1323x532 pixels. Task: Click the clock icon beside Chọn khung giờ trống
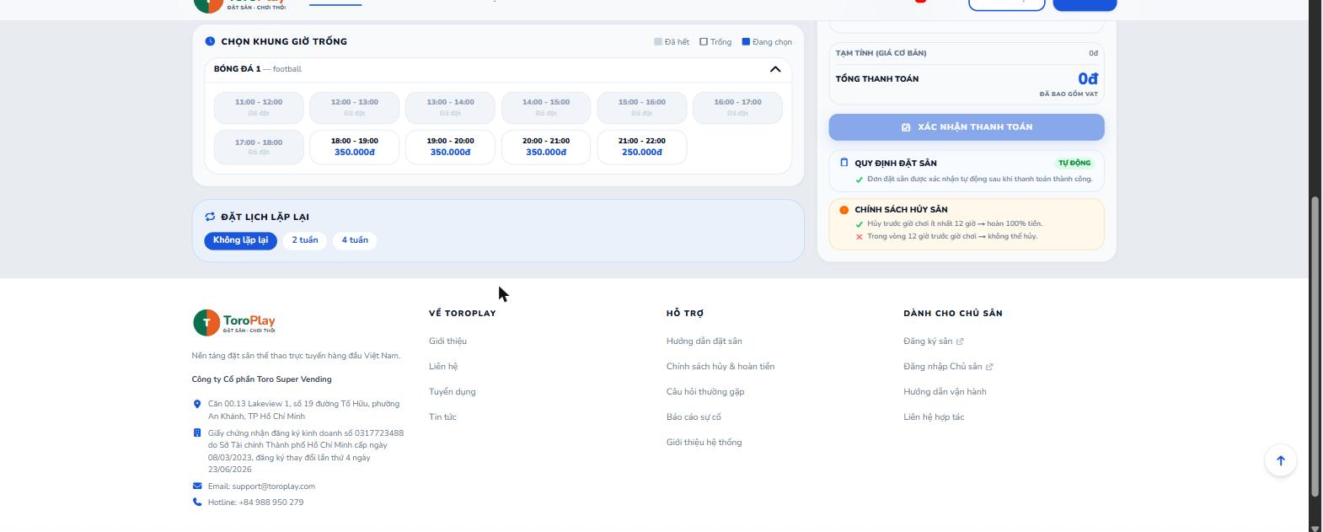click(210, 41)
